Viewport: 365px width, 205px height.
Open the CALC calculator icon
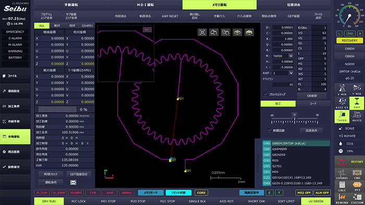point(342,186)
